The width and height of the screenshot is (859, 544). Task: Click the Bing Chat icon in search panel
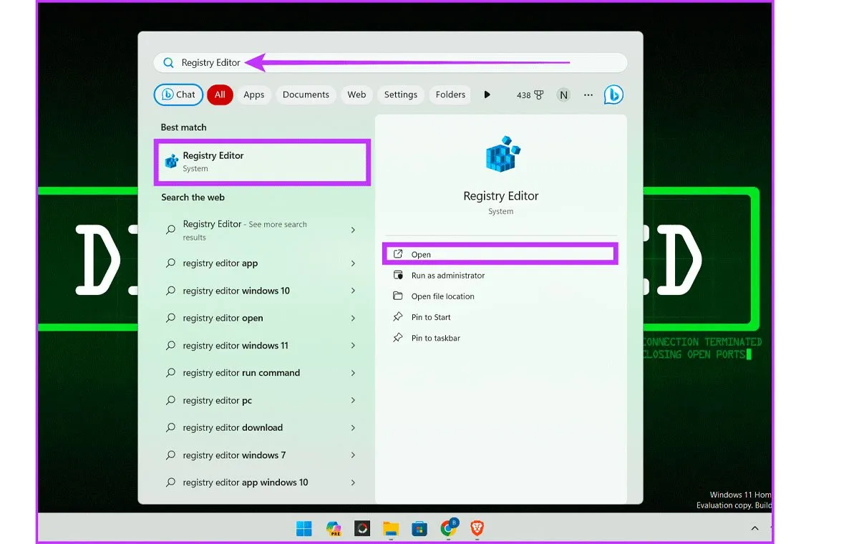tap(613, 94)
